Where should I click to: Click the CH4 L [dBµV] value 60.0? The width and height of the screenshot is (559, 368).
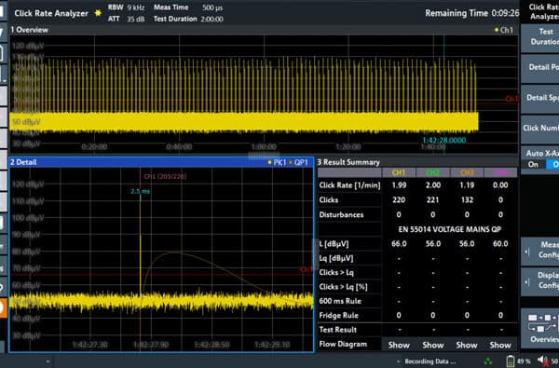coord(500,243)
